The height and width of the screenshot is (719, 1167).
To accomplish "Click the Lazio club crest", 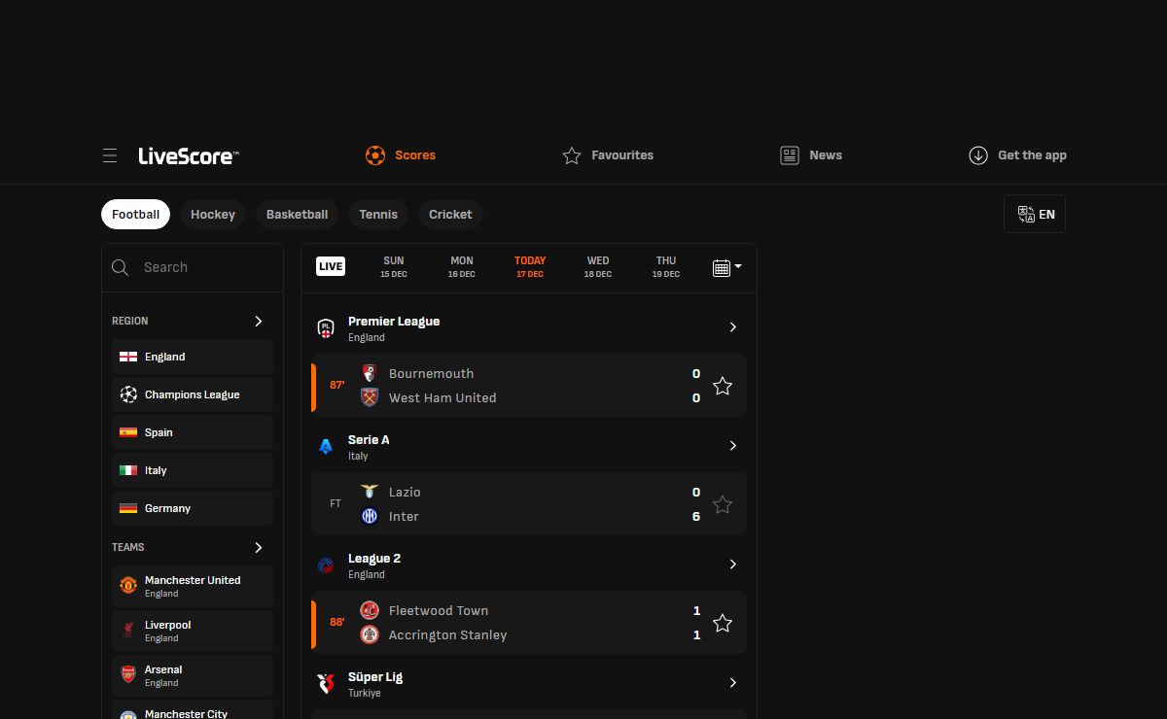I will [x=370, y=492].
